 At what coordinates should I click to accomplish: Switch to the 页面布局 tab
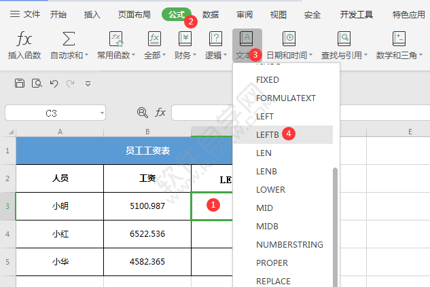coord(135,14)
